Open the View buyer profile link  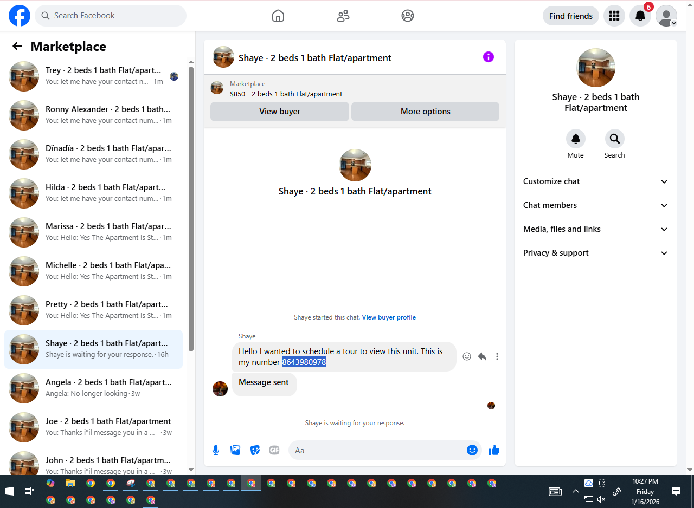pyautogui.click(x=389, y=317)
